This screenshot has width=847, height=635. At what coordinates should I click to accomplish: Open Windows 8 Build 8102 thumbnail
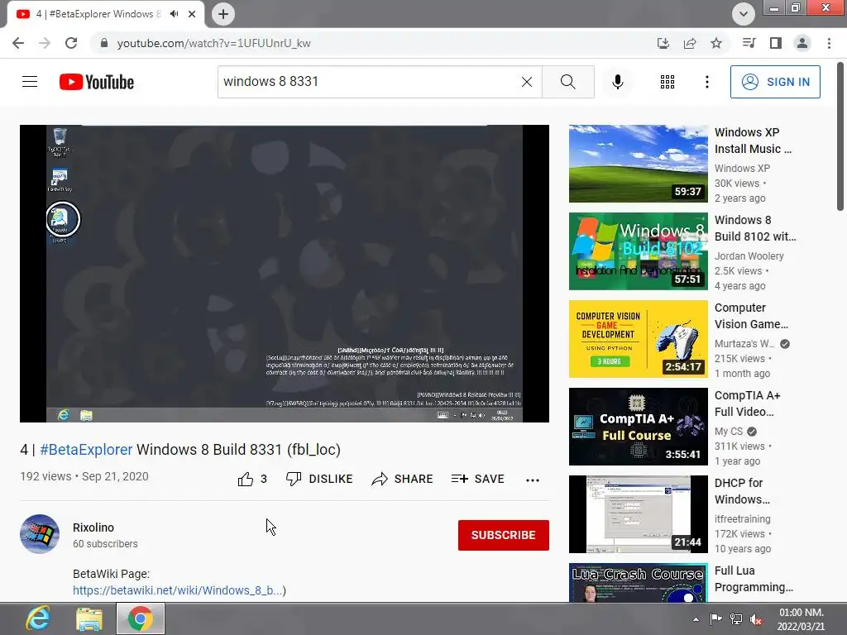(x=638, y=251)
